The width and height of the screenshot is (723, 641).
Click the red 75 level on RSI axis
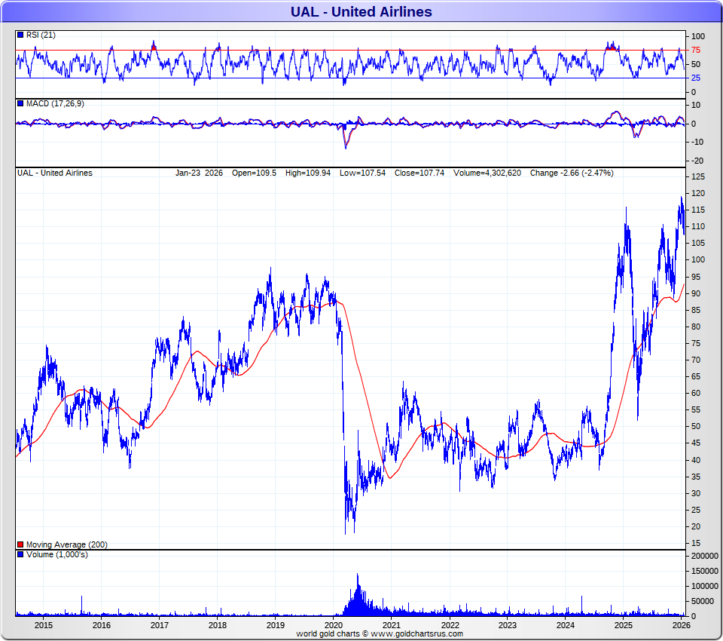click(697, 51)
